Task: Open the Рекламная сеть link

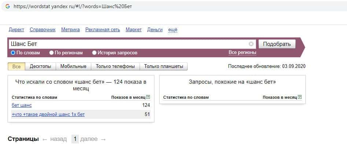Action: click(x=103, y=30)
